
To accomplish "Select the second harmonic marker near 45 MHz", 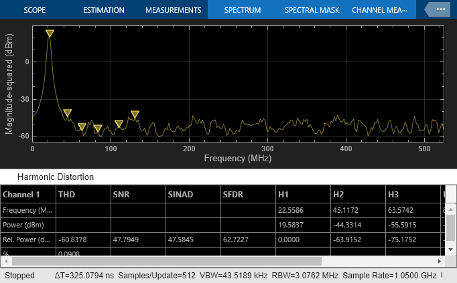I will pyautogui.click(x=67, y=113).
